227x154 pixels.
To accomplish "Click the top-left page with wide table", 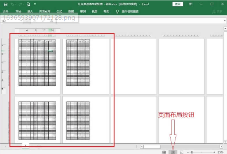I will 37,62.
